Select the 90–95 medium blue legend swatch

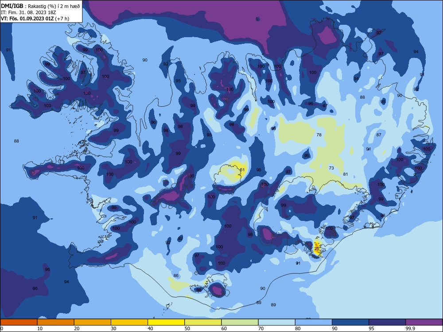(x=350, y=322)
